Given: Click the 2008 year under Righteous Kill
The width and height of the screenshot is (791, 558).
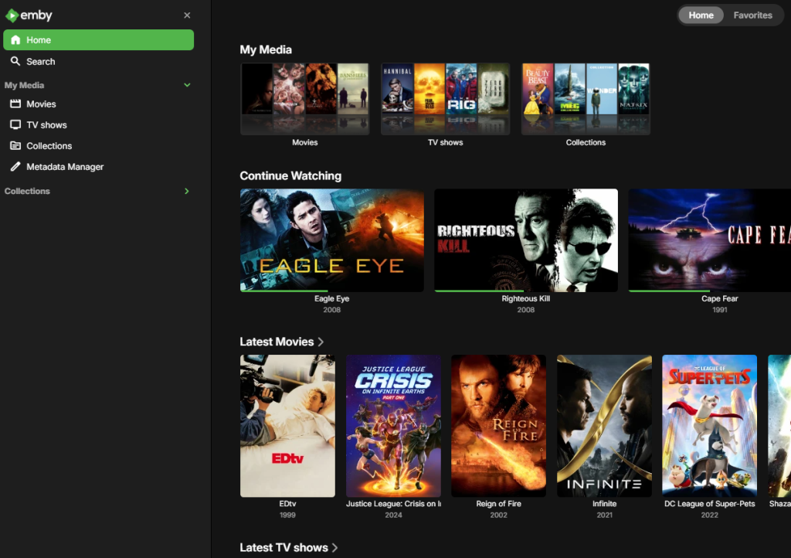Looking at the screenshot, I should click(525, 310).
